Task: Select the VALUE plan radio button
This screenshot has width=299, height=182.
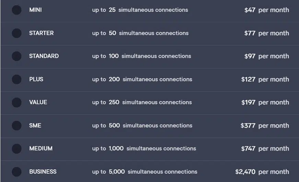Action: (x=16, y=102)
